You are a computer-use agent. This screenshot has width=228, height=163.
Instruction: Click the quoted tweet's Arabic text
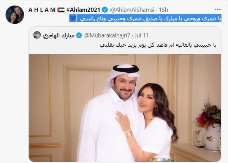click(x=158, y=45)
